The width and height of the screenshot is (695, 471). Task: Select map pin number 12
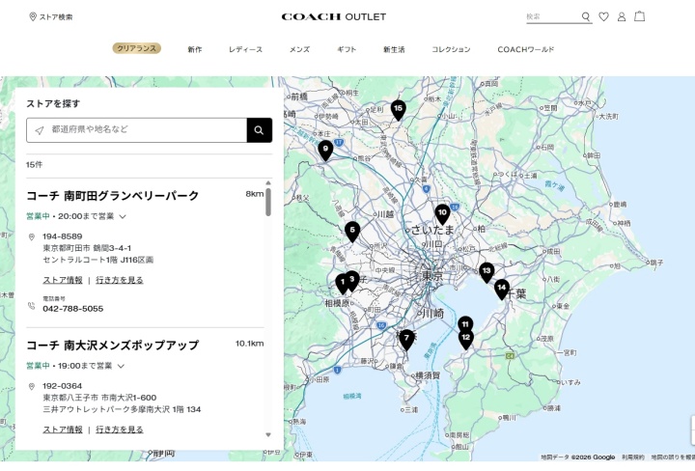pyautogui.click(x=466, y=340)
